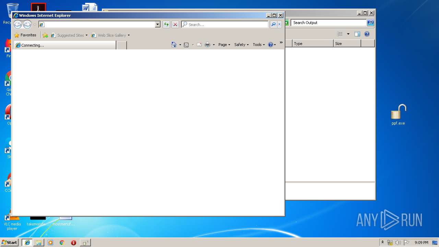Open Explorer window Help icon
The width and height of the screenshot is (439, 247).
tap(367, 34)
